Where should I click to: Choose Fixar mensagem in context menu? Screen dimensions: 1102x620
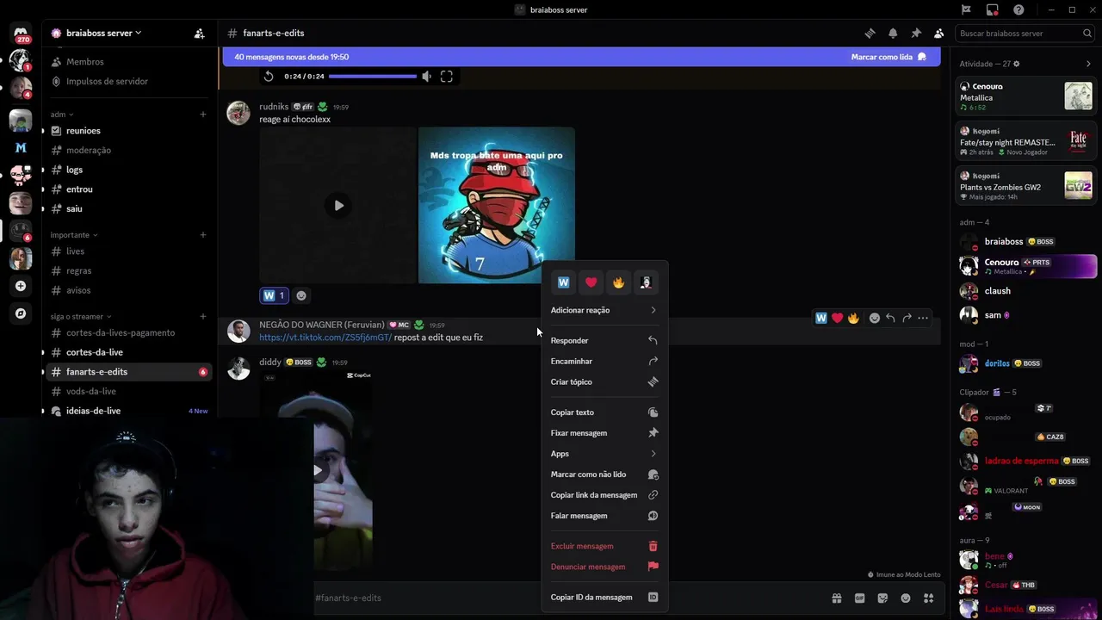pyautogui.click(x=604, y=433)
